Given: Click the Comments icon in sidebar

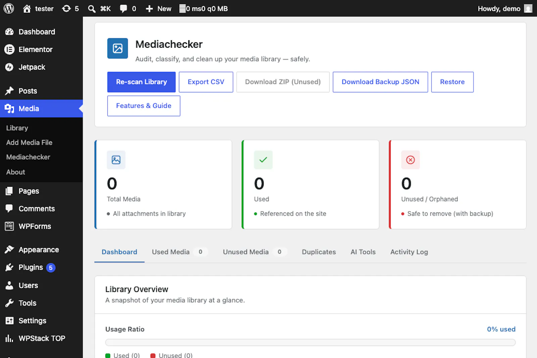Looking at the screenshot, I should [9, 209].
